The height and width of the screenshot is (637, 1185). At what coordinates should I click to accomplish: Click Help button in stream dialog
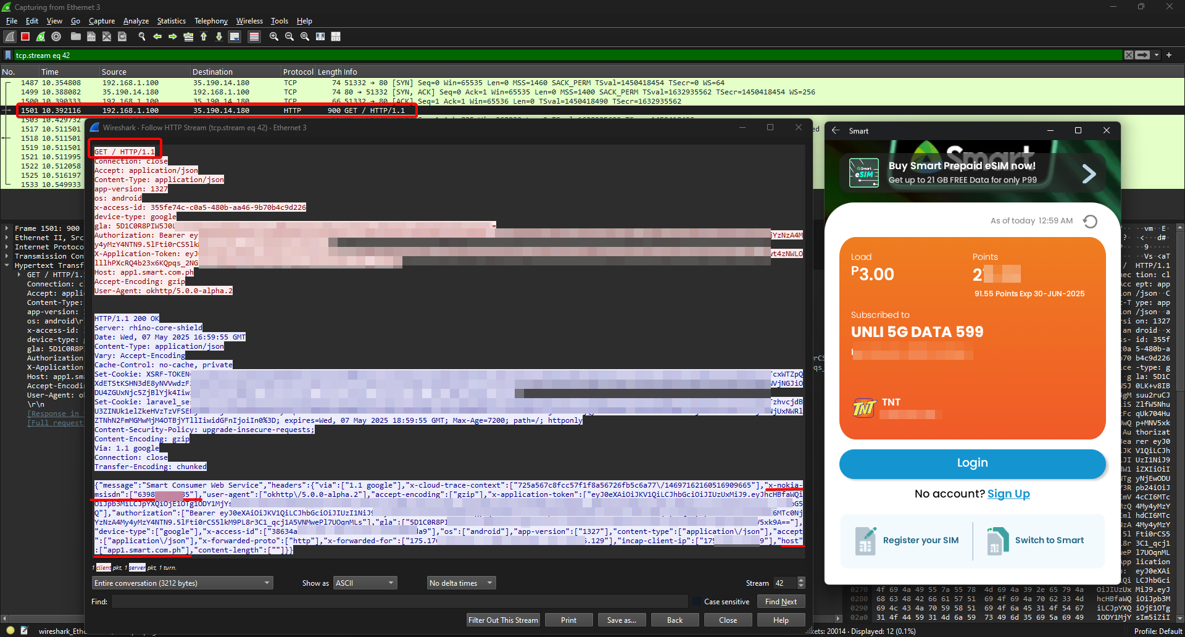click(781, 620)
